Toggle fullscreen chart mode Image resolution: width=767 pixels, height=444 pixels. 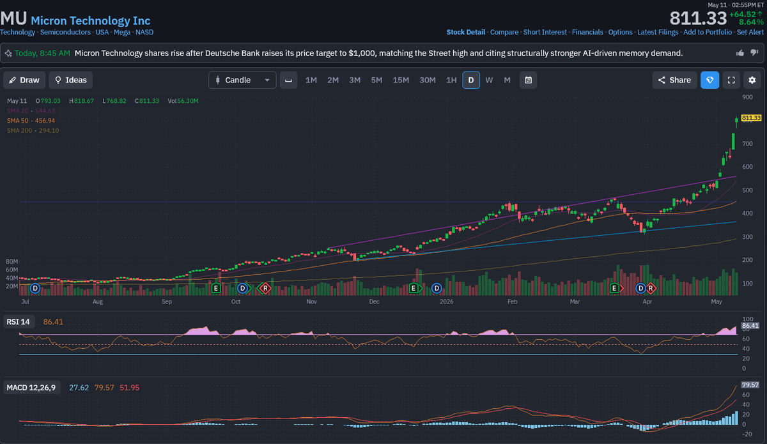click(731, 80)
